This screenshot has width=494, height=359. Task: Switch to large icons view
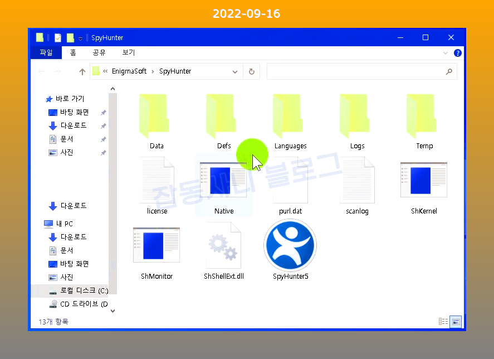(456, 322)
